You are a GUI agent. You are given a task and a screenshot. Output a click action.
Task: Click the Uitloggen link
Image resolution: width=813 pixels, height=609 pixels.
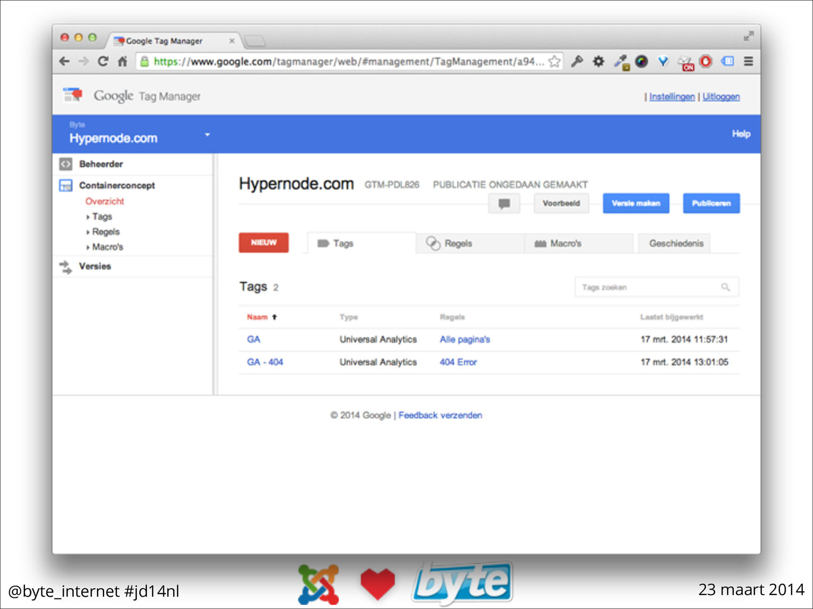click(x=721, y=96)
